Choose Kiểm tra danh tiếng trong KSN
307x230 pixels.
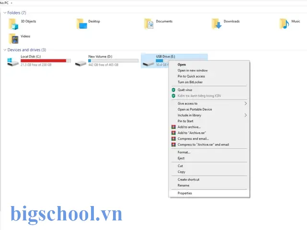(209, 96)
